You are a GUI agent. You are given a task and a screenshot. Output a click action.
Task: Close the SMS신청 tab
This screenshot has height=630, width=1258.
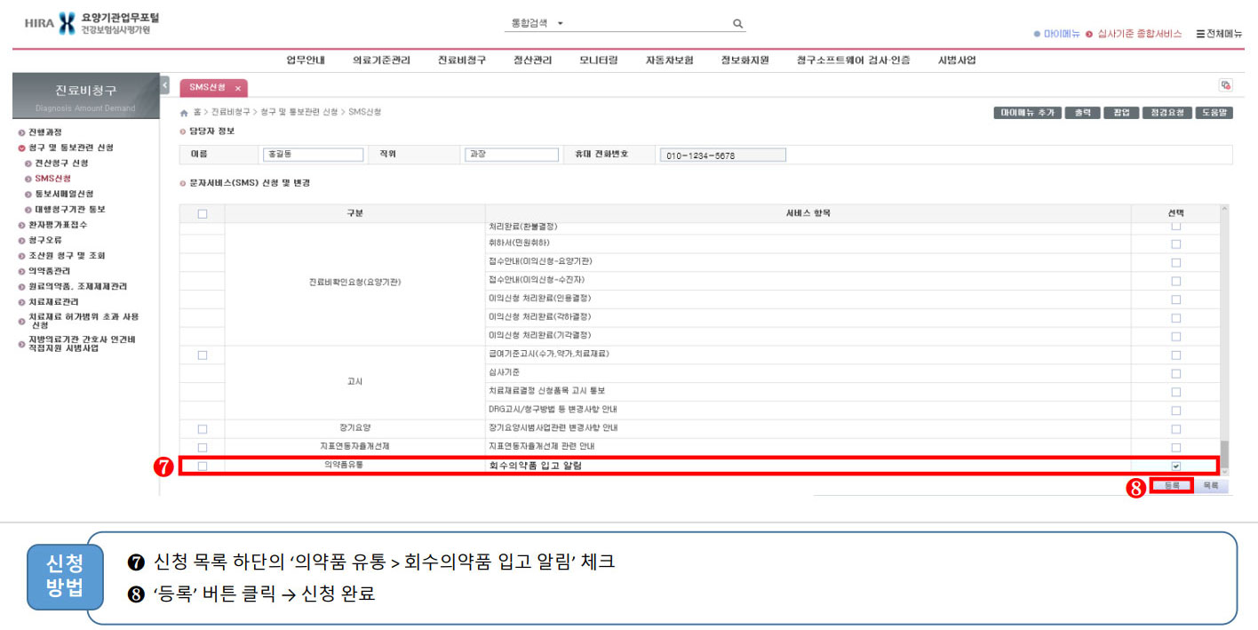click(238, 88)
